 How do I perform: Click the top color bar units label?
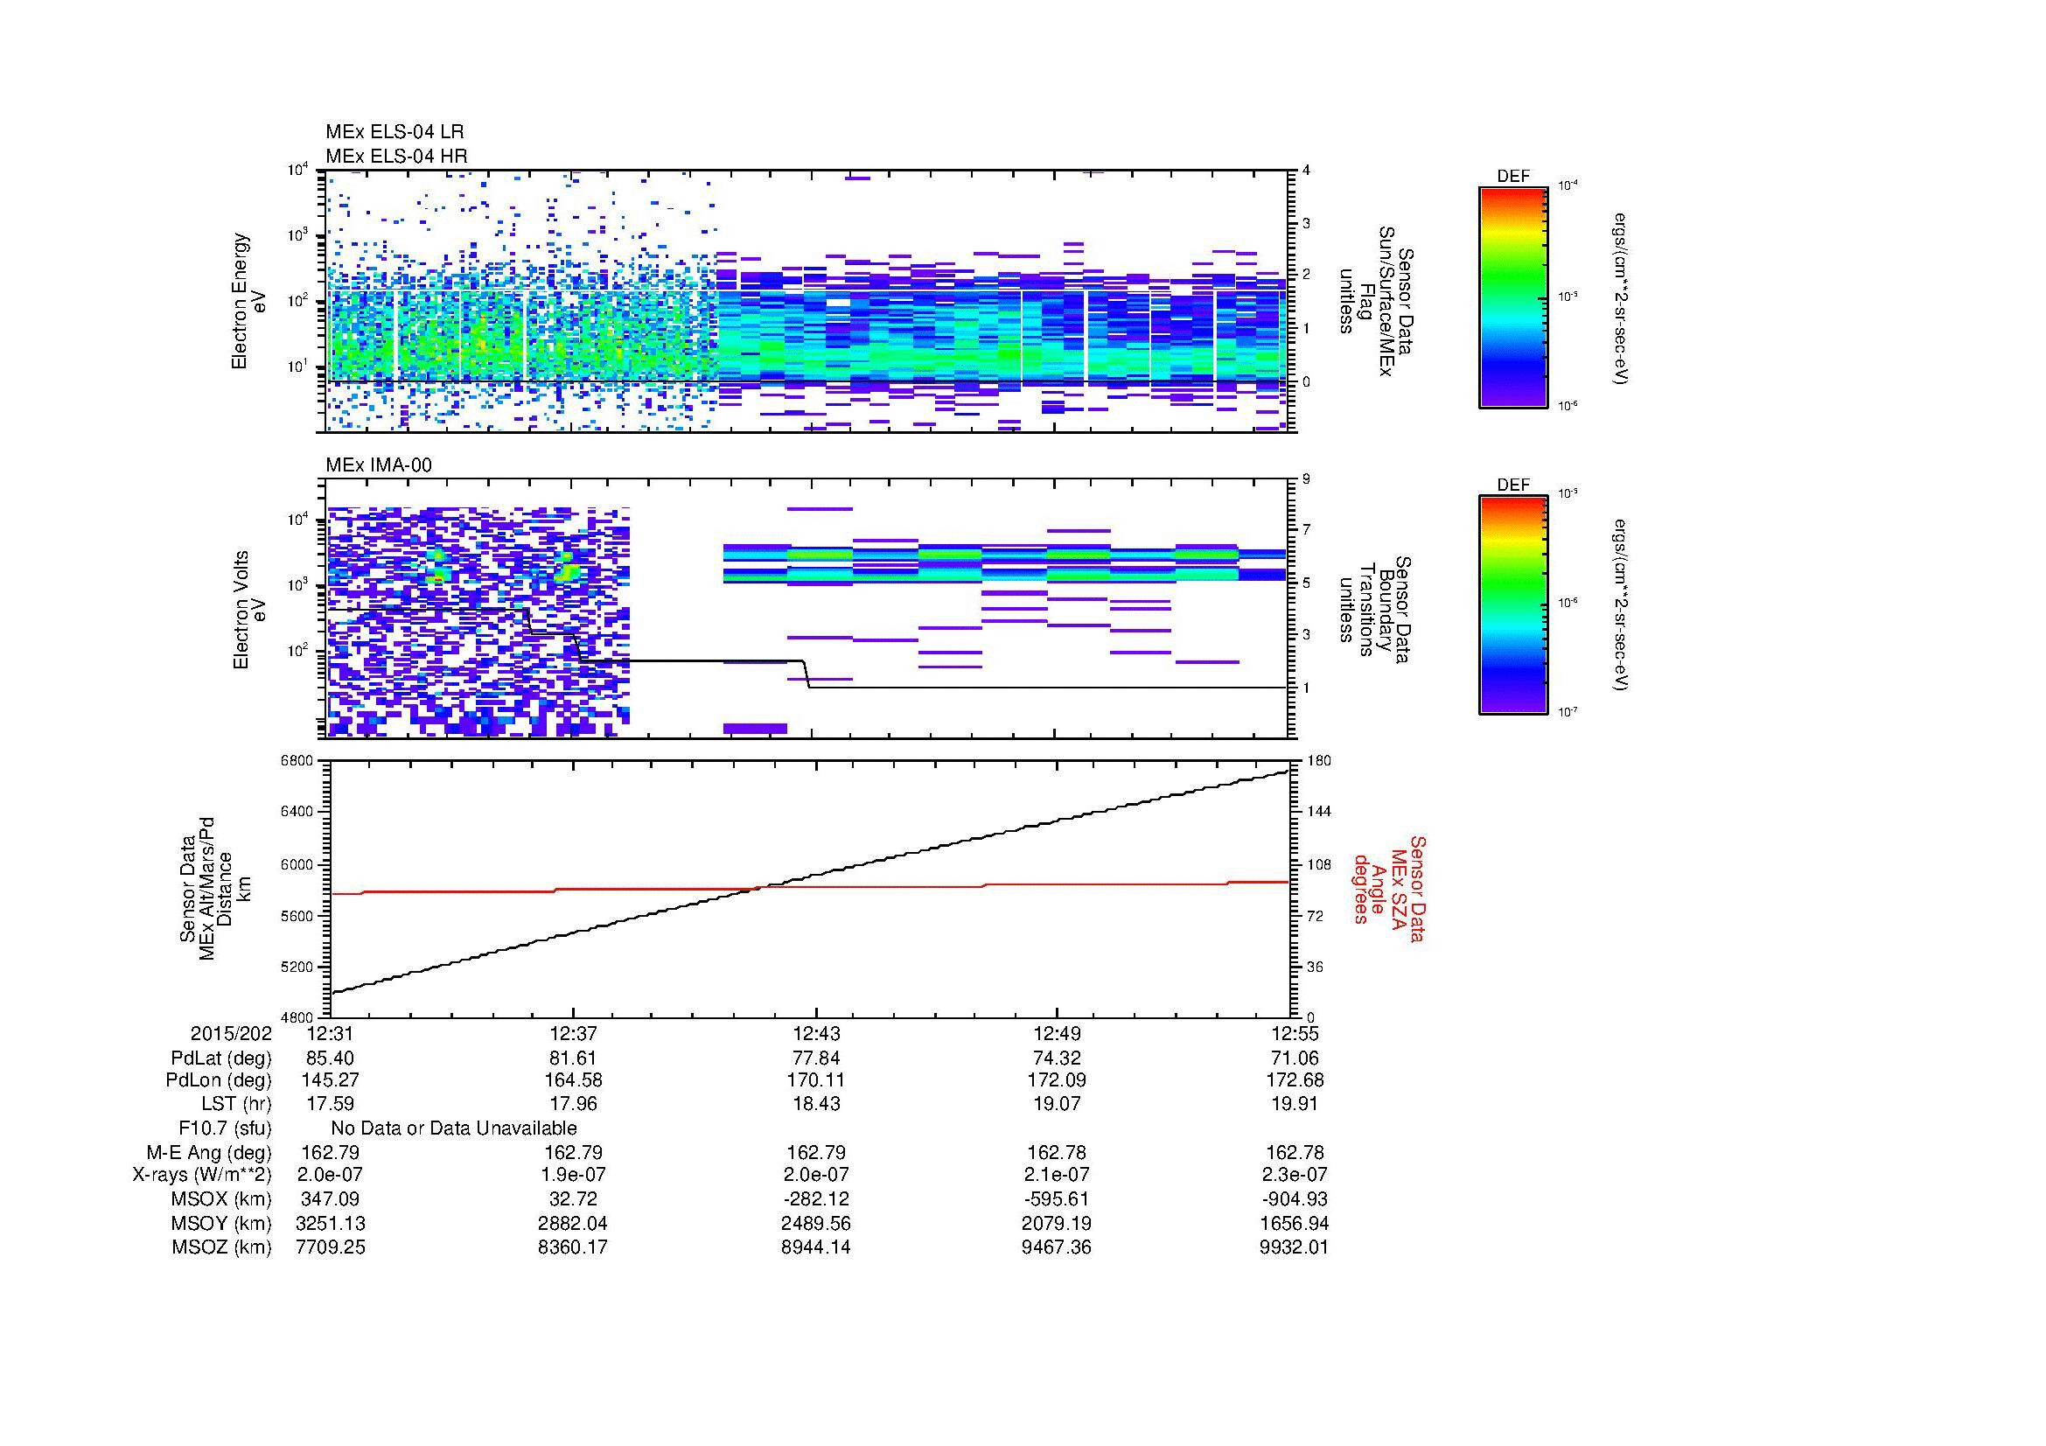1622,297
